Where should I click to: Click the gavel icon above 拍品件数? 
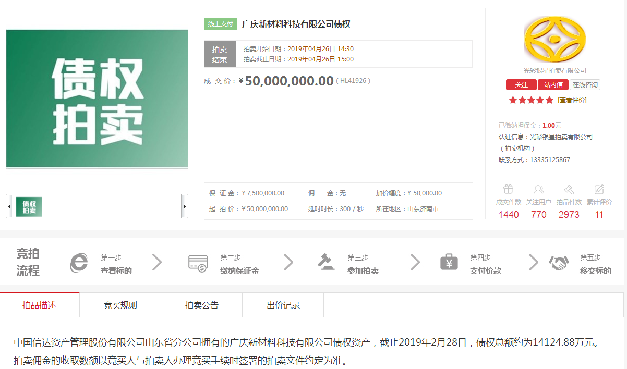pyautogui.click(x=569, y=189)
